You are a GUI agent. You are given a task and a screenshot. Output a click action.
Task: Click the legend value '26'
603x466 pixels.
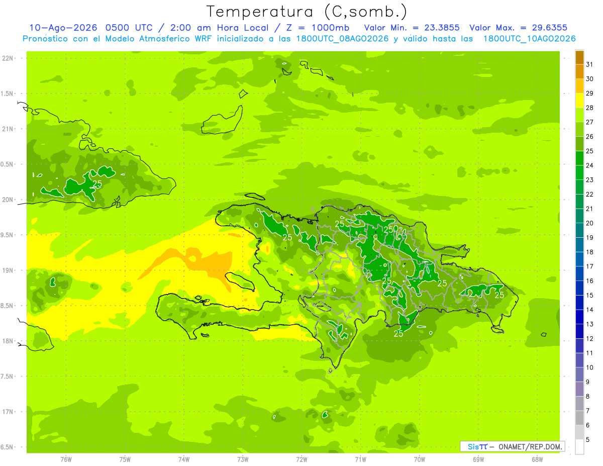590,136
